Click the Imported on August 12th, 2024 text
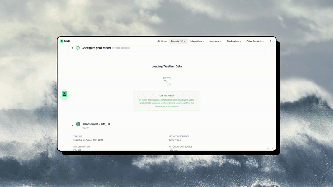Image resolution: width=333 pixels, height=187 pixels. [x=88, y=140]
